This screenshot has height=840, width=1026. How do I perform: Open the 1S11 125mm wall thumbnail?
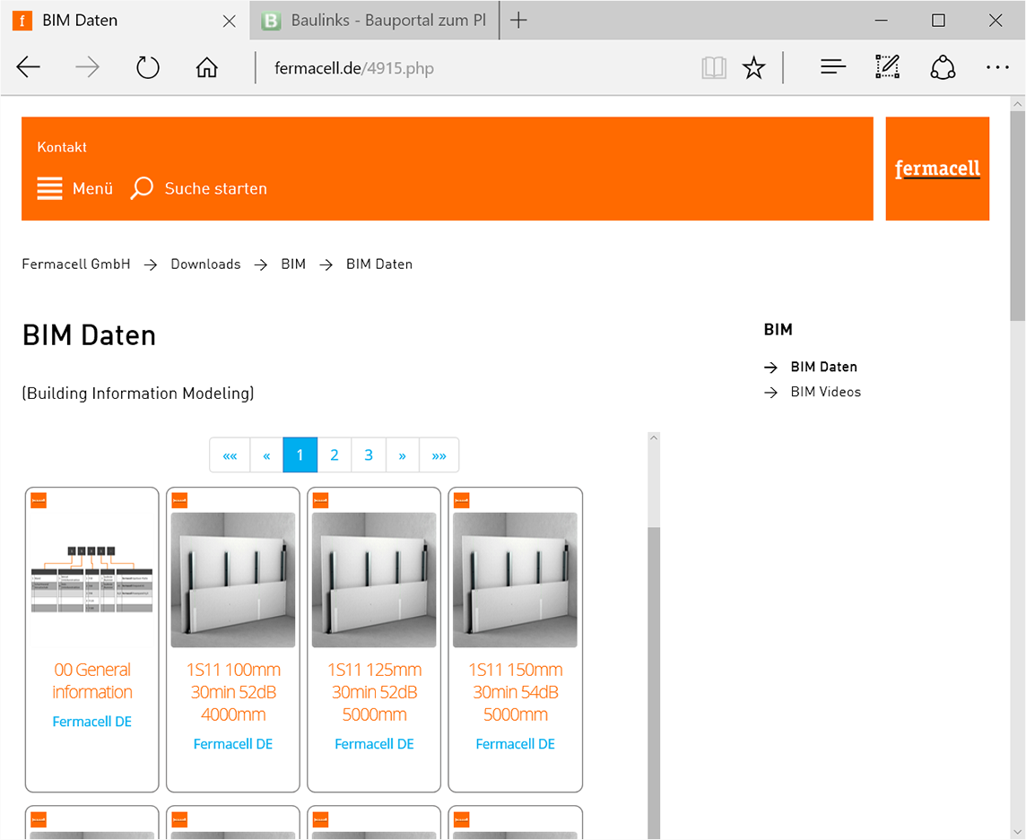click(374, 580)
